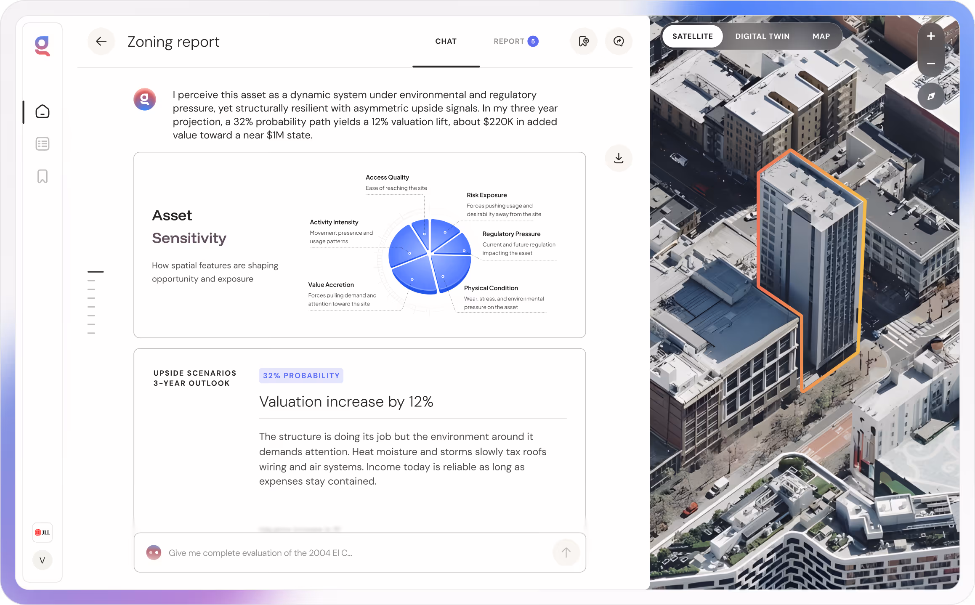The image size is (975, 605).
Task: Download the Asset Sensitivity card
Action: (x=619, y=158)
